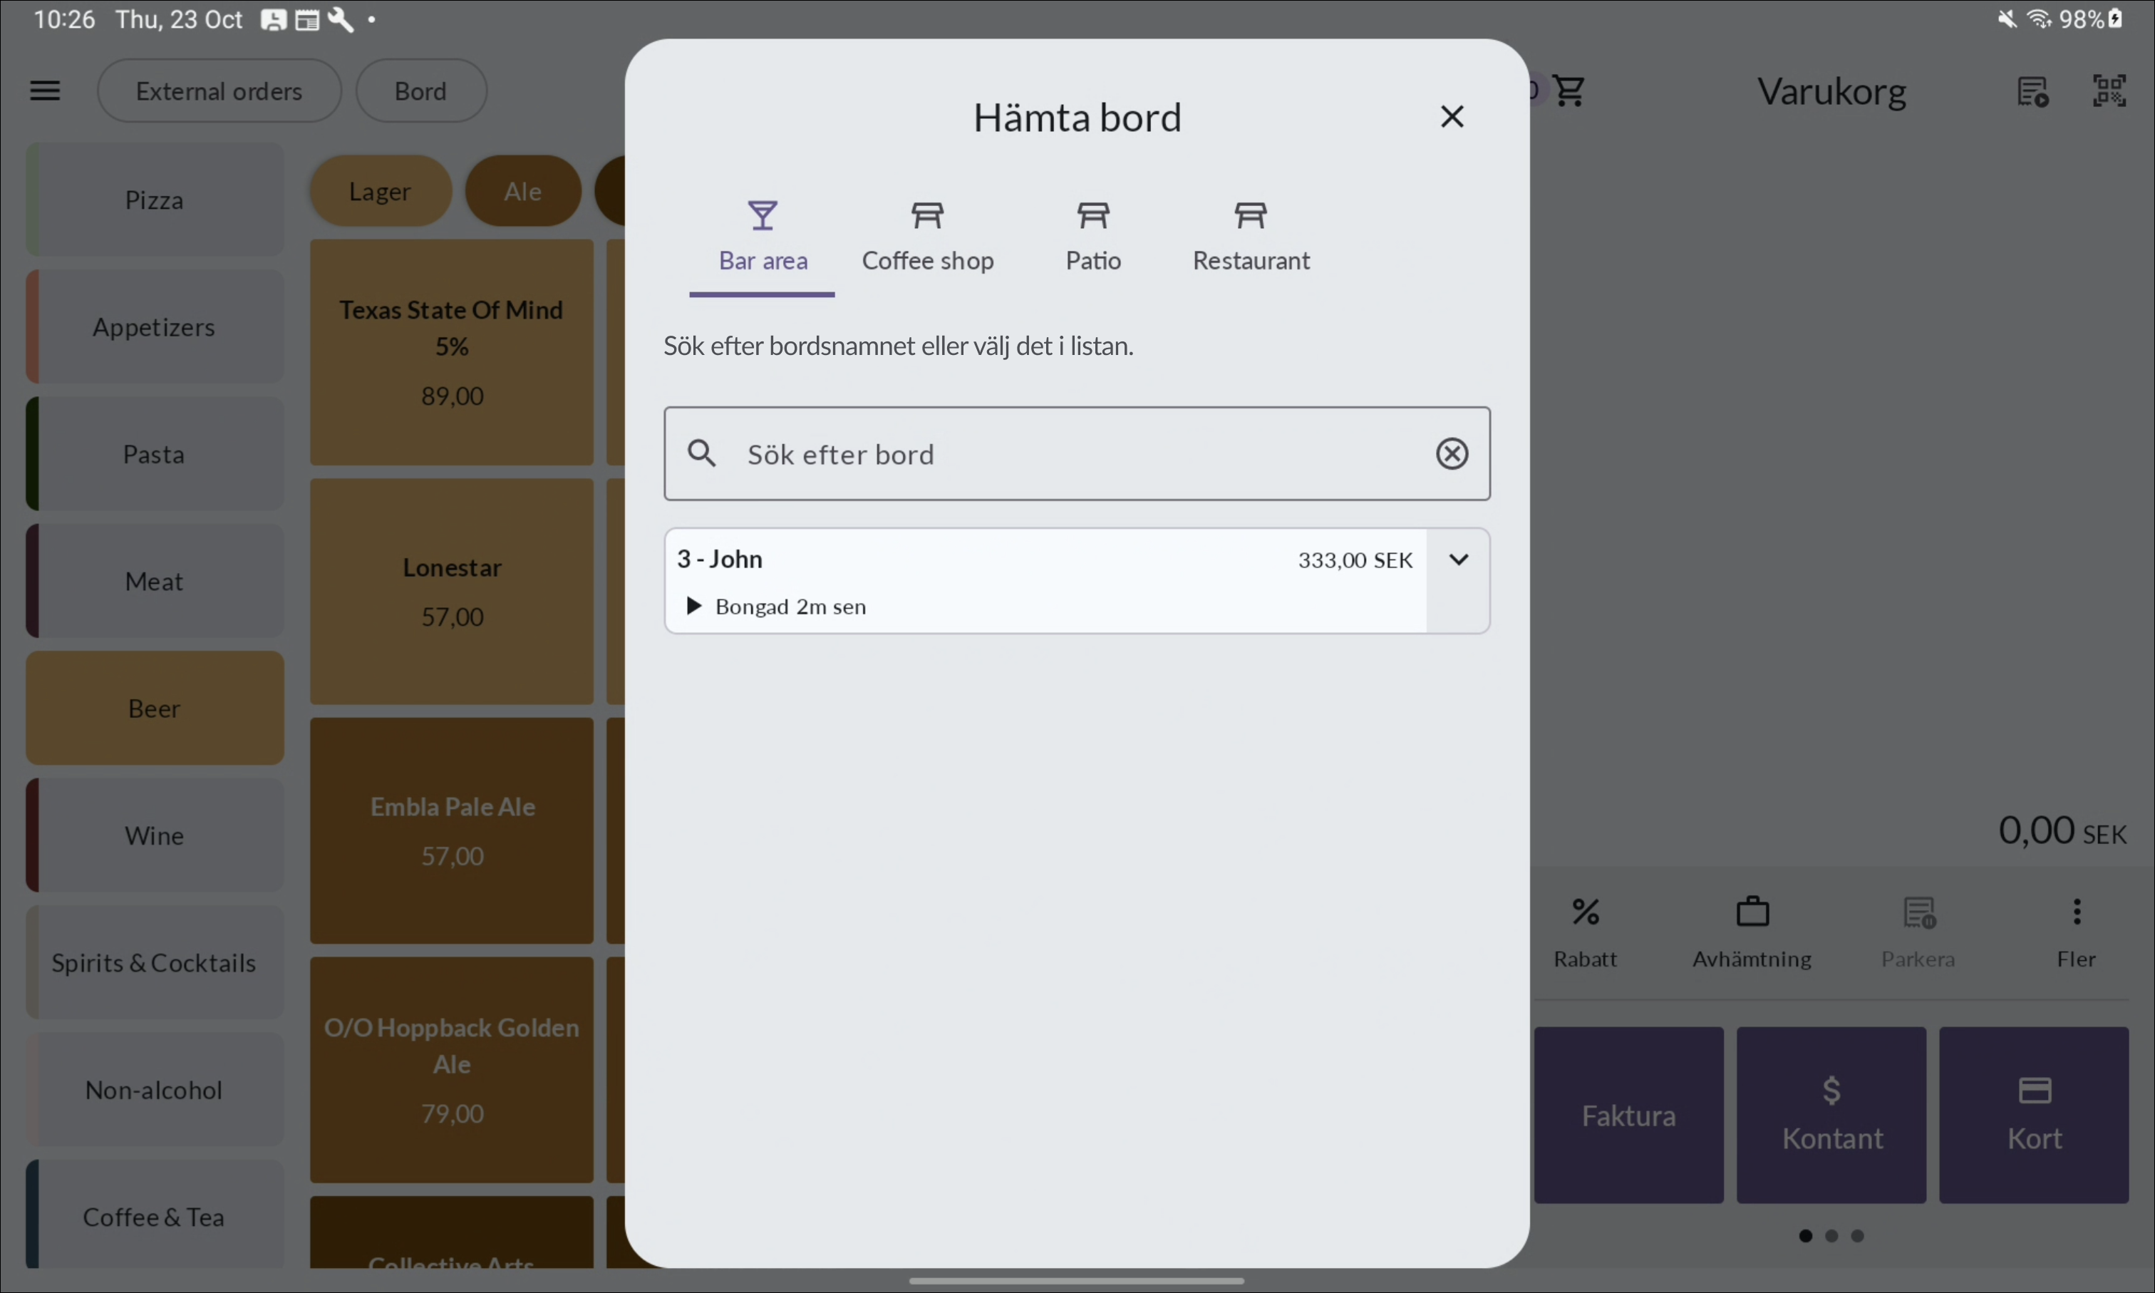Open parked receipts icon in header
Viewport: 2155px width, 1293px height.
click(2032, 91)
